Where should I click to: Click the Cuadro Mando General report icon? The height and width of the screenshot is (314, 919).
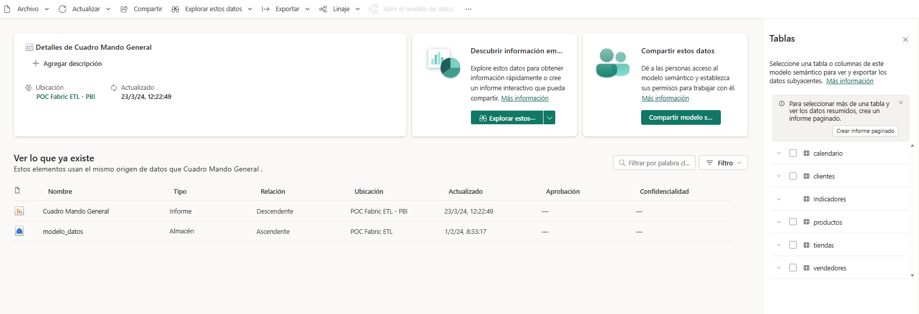click(19, 211)
